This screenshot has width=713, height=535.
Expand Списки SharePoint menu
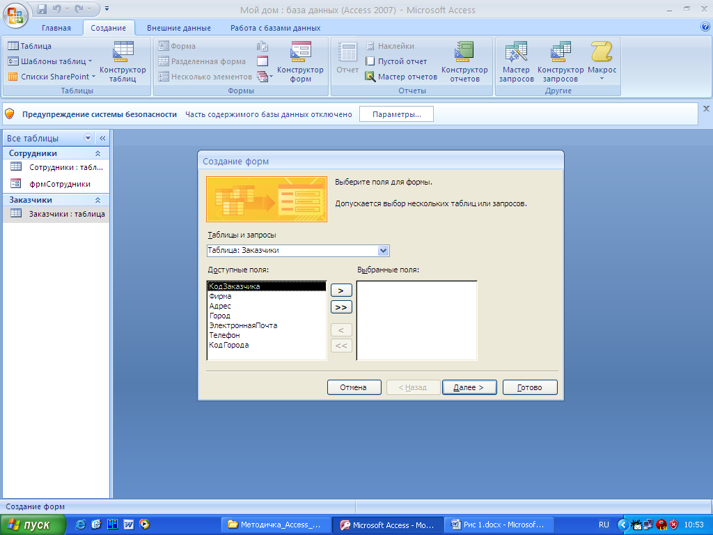52,77
